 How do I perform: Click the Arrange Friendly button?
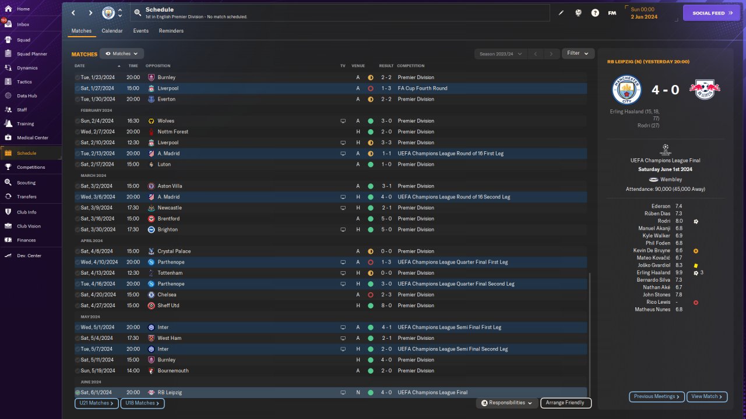tap(566, 403)
